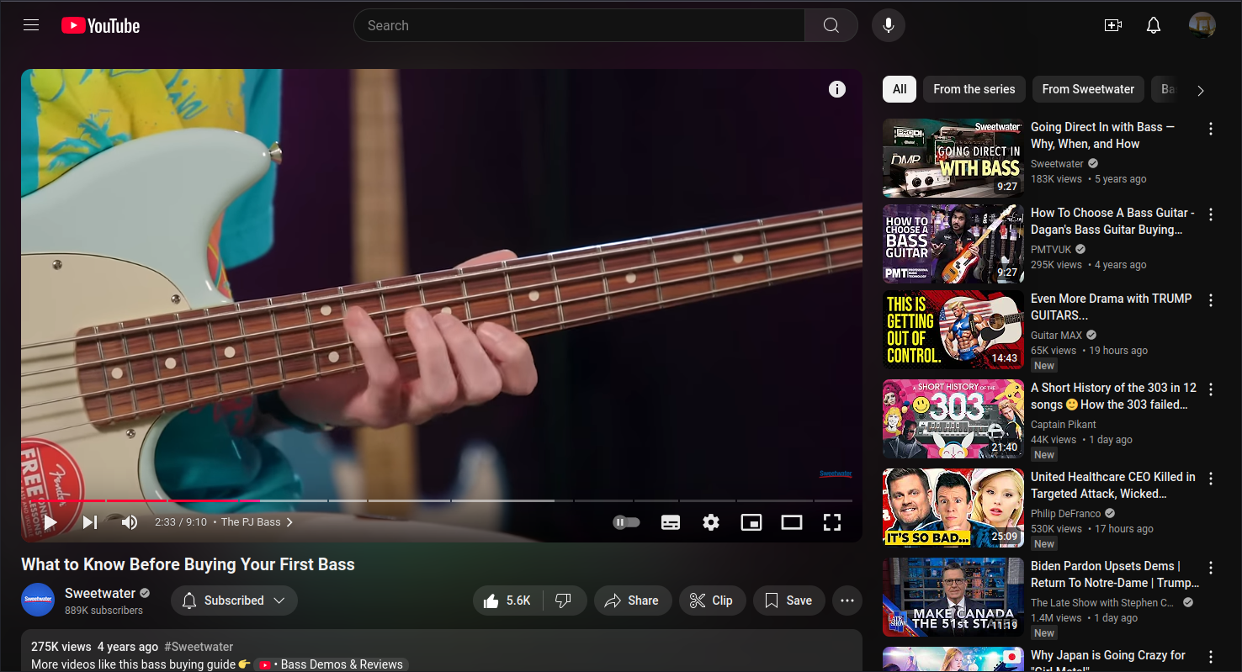Open the Guitar MAX channel name

tap(1057, 336)
